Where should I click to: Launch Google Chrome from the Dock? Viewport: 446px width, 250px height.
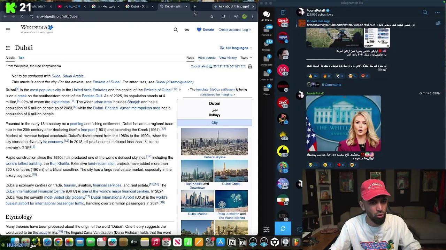pos(58,242)
